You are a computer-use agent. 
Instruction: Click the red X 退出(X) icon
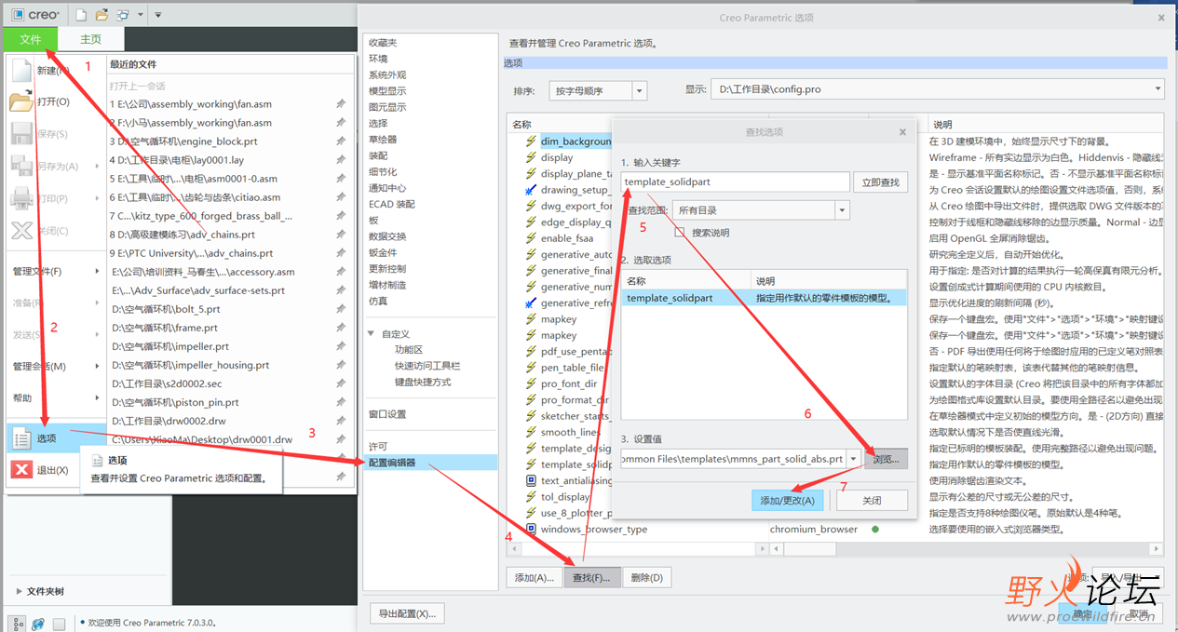point(21,470)
